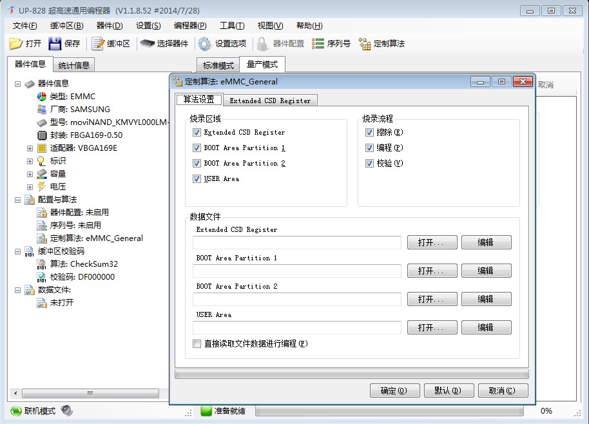
Task: Click the tree panel horizontal scrollbar thumb
Action: pyautogui.click(x=90, y=393)
